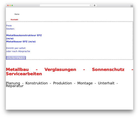Viewport: 139px width, 118px height.
Task: Click the browser reload icon
Action: [x=90, y=6]
